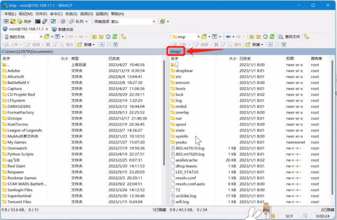This screenshot has height=220, width=337.
Task: Sort local files by 已改变 column header
Action: [130, 58]
